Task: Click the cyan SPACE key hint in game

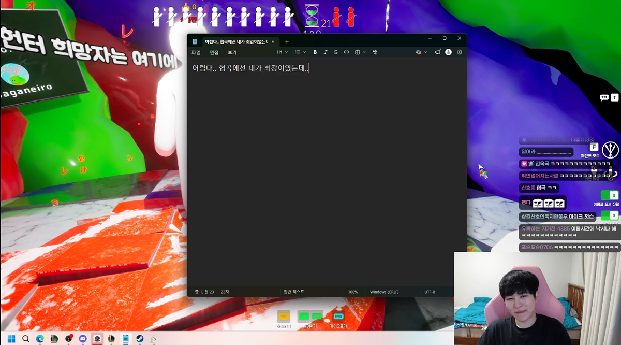Action: [338, 316]
